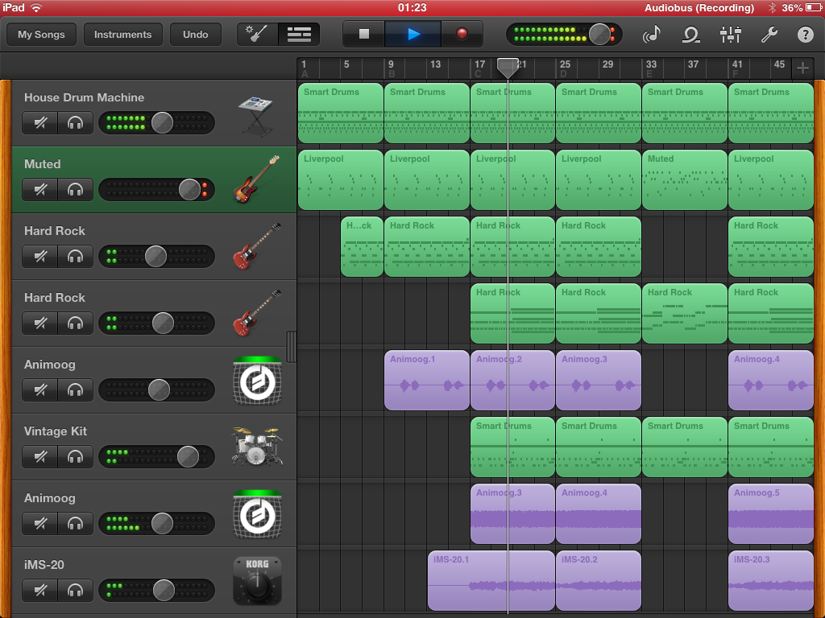Go back to My Songs
Image resolution: width=825 pixels, height=618 pixels.
tap(42, 34)
